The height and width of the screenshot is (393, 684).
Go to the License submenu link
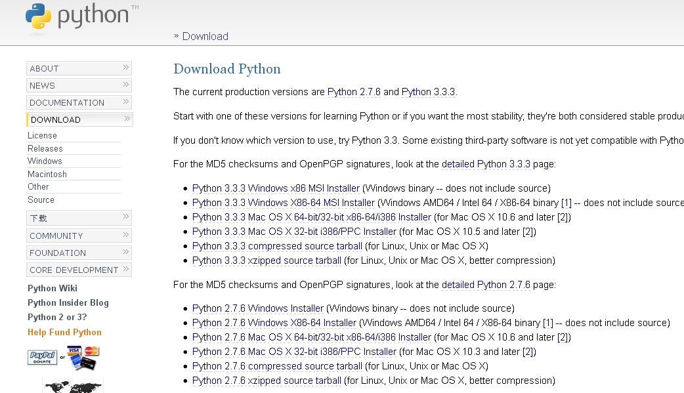tap(42, 136)
